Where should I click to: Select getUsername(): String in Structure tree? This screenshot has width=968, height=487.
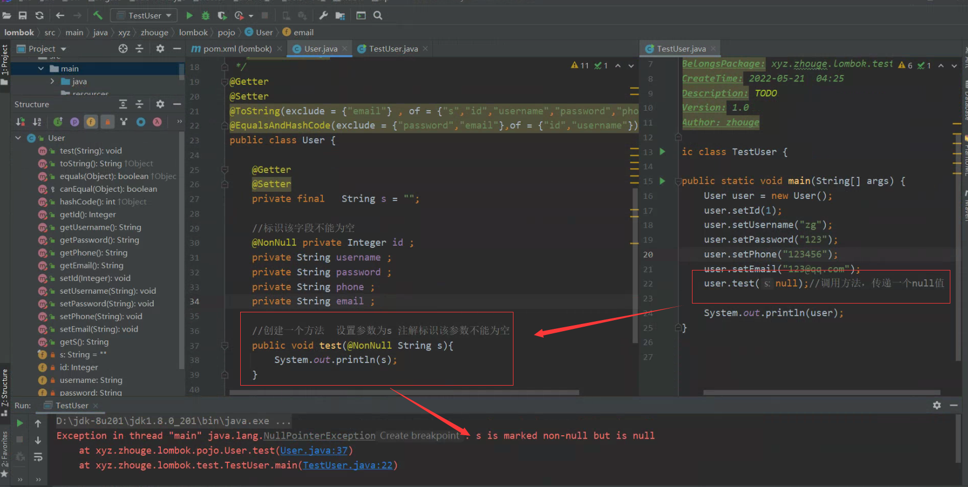100,227
